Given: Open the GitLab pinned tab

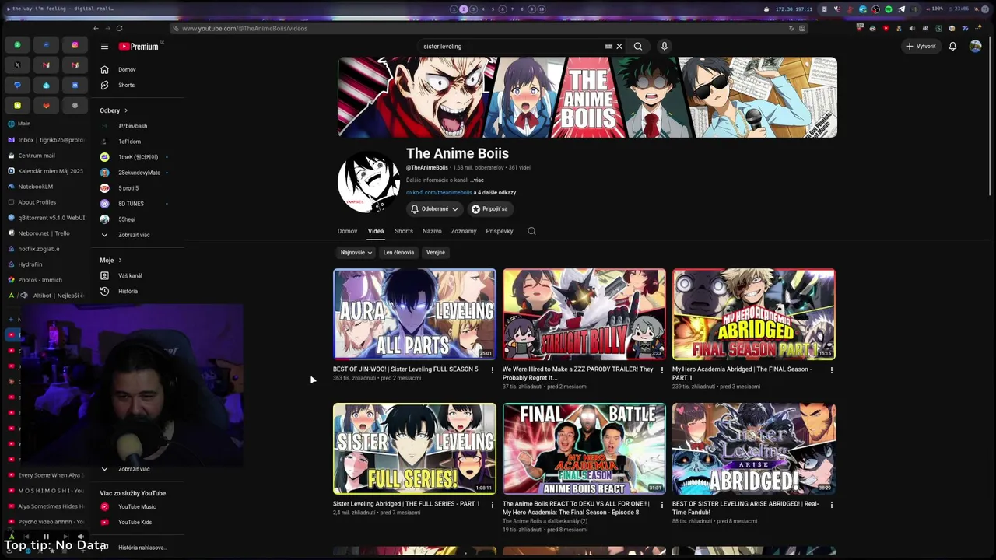Looking at the screenshot, I should [x=46, y=106].
